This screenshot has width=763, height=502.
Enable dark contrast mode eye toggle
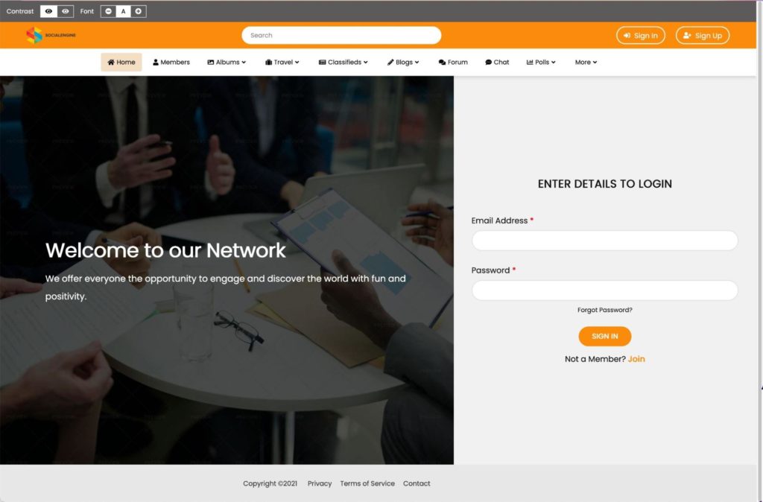48,11
